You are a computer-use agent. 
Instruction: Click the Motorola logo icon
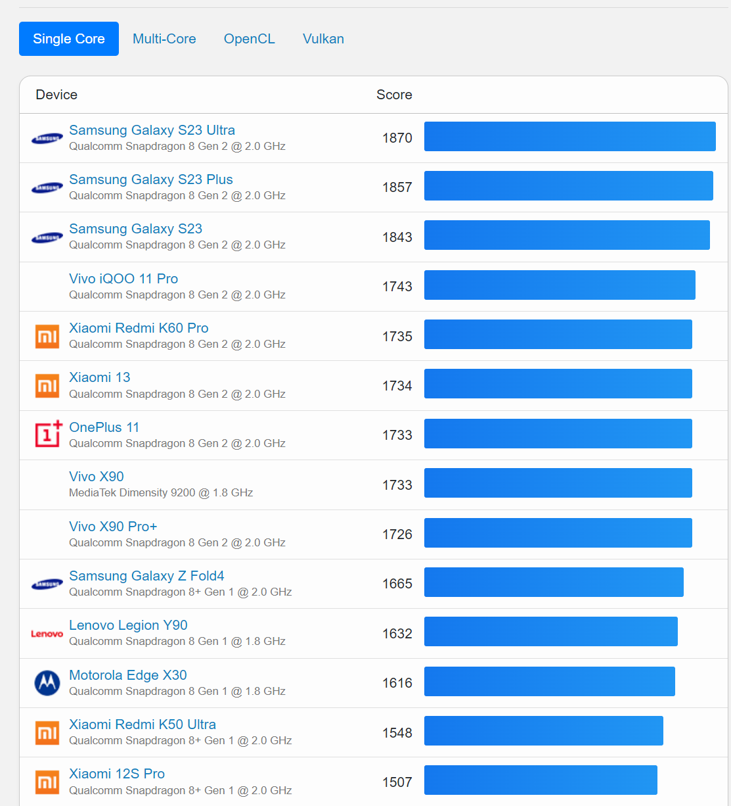coord(47,683)
